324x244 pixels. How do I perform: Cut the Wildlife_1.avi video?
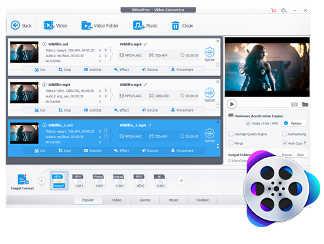click(x=40, y=150)
